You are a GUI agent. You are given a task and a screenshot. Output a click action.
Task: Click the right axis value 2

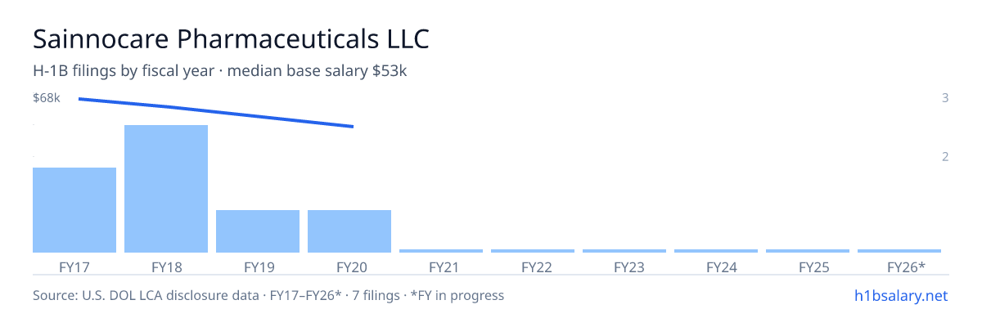[x=945, y=156]
